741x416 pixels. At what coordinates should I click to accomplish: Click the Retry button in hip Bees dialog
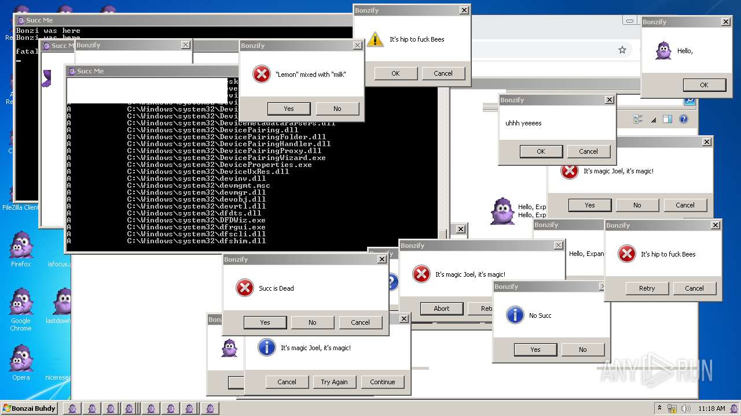coord(647,288)
